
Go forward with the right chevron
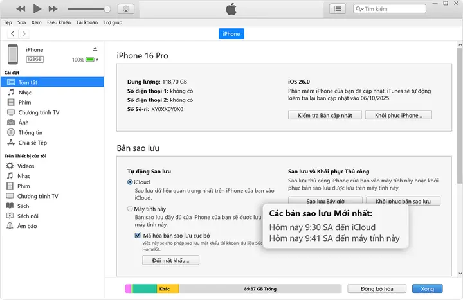coord(24,33)
